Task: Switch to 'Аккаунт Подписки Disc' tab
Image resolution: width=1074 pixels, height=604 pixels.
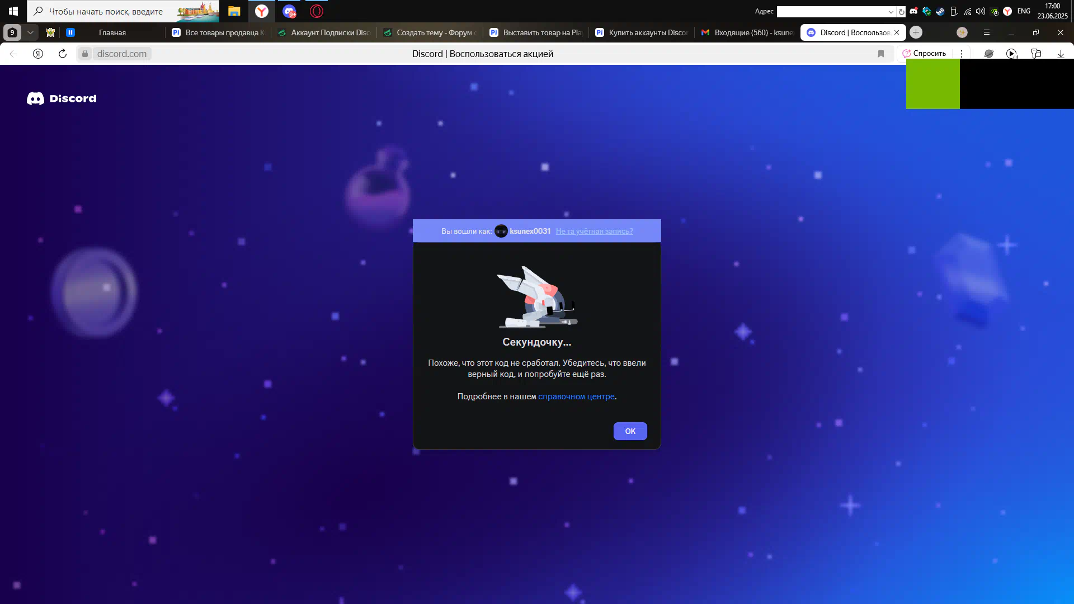Action: [324, 32]
